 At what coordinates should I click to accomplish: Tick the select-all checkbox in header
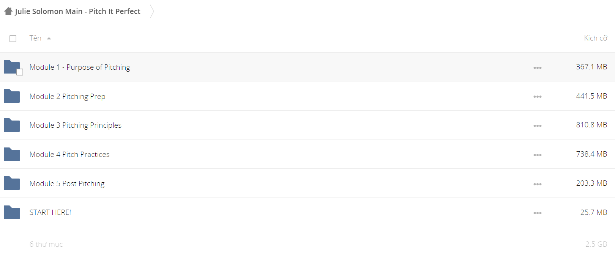tap(13, 39)
